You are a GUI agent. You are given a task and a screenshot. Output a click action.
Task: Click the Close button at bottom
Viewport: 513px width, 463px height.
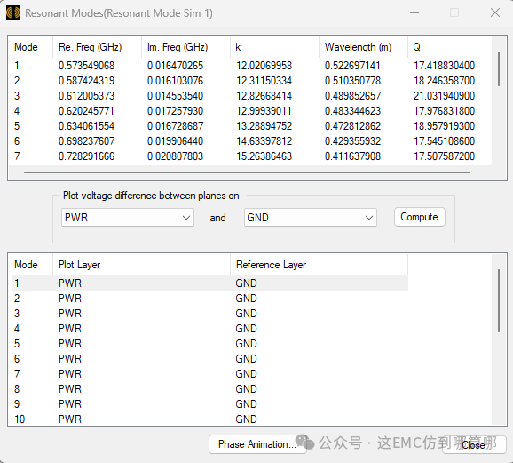474,445
